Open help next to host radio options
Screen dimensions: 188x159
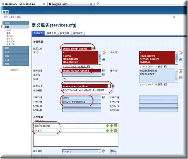point(88,67)
